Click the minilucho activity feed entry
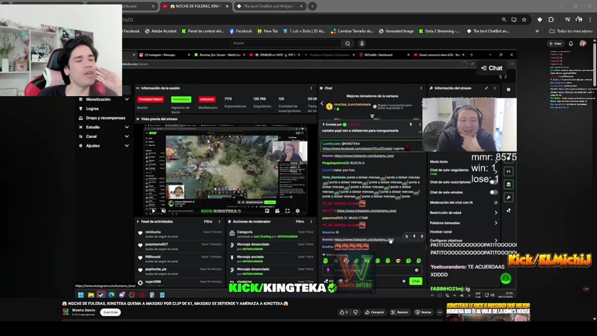 (180, 234)
